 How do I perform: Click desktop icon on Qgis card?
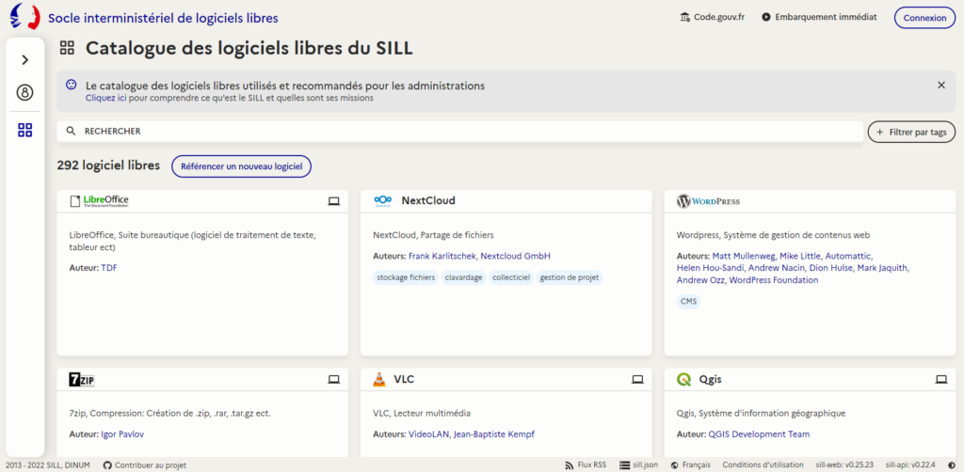(941, 380)
